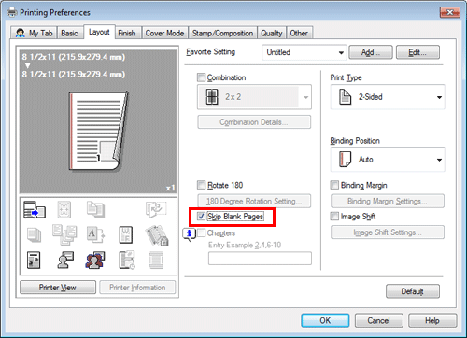Enable the Combination checkbox

(202, 77)
